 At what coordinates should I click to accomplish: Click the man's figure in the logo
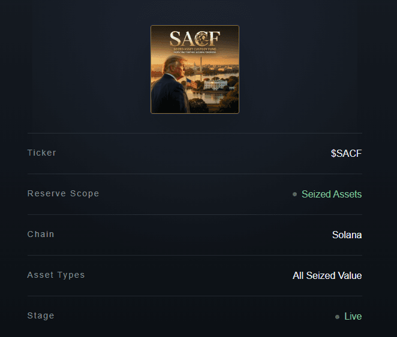[x=170, y=85]
